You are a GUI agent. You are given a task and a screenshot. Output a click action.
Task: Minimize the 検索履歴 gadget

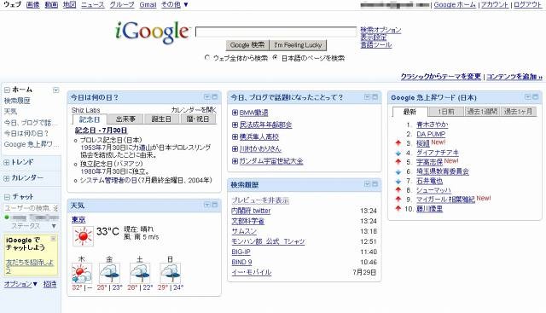[375, 184]
